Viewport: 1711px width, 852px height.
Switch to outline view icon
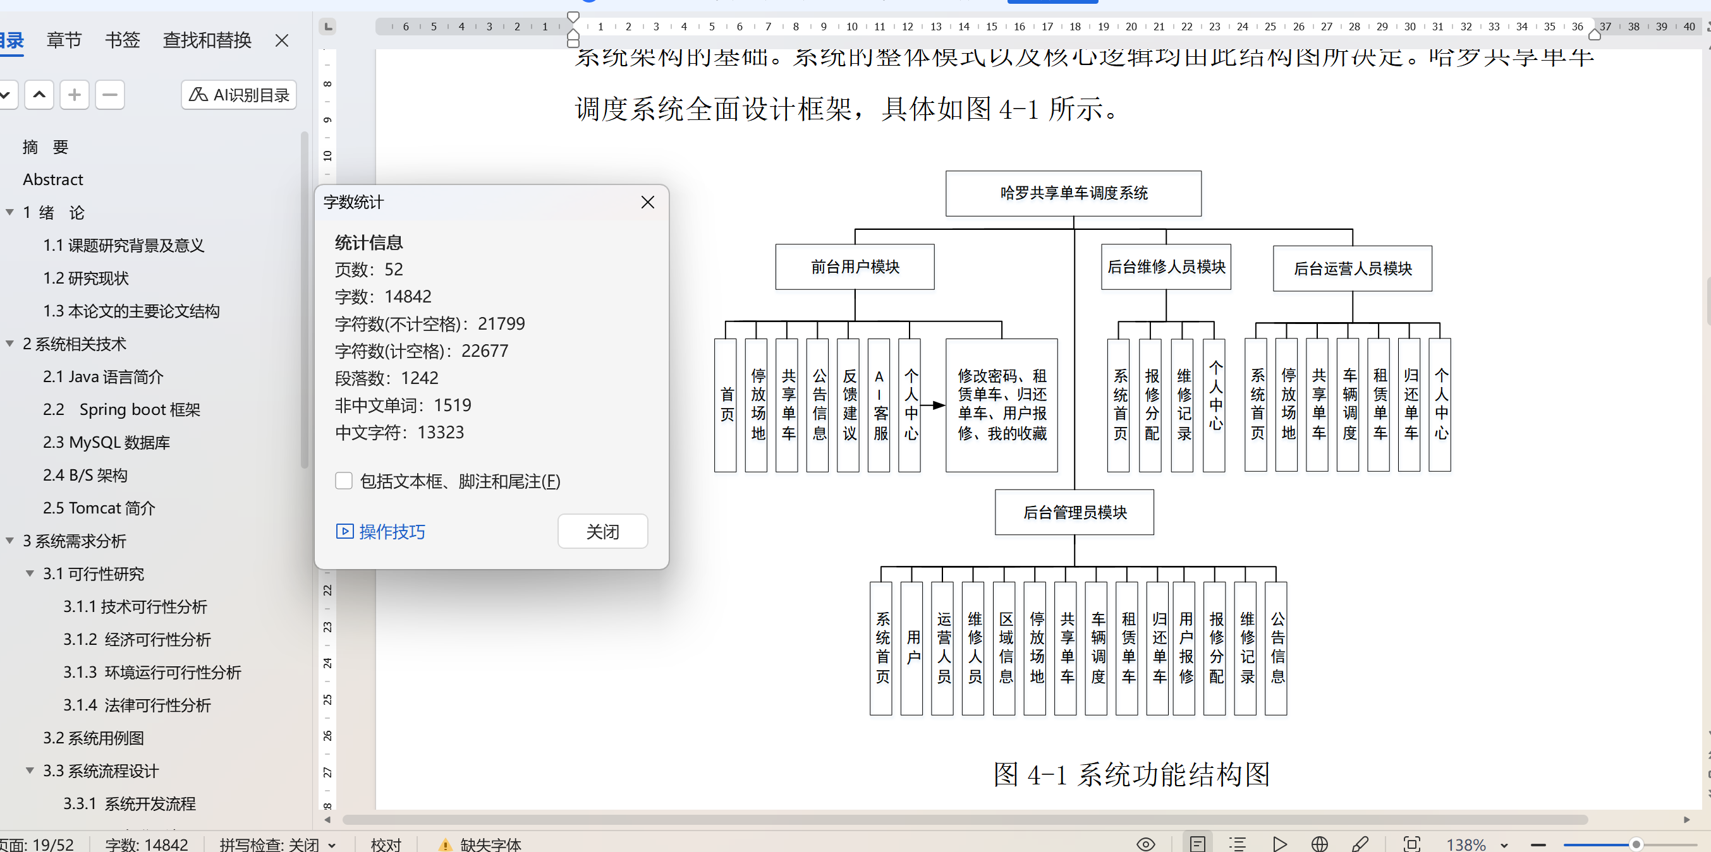(x=1237, y=843)
